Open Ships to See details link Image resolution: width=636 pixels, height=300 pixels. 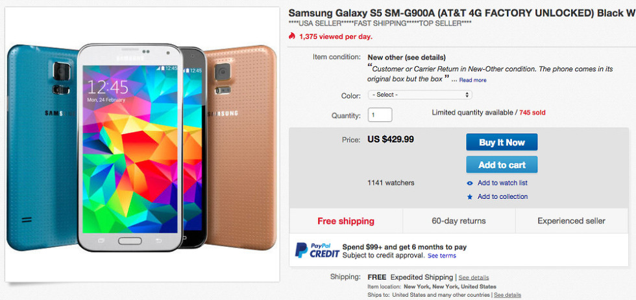508,295
